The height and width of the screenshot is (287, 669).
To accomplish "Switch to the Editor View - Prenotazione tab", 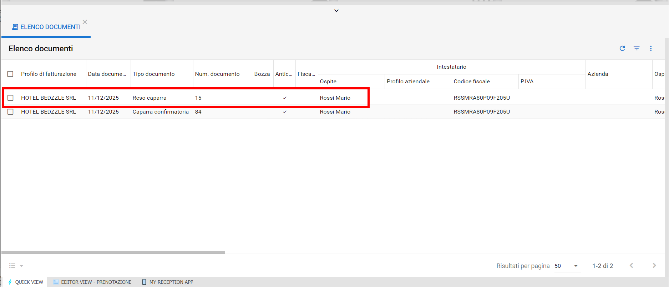I will 92,282.
